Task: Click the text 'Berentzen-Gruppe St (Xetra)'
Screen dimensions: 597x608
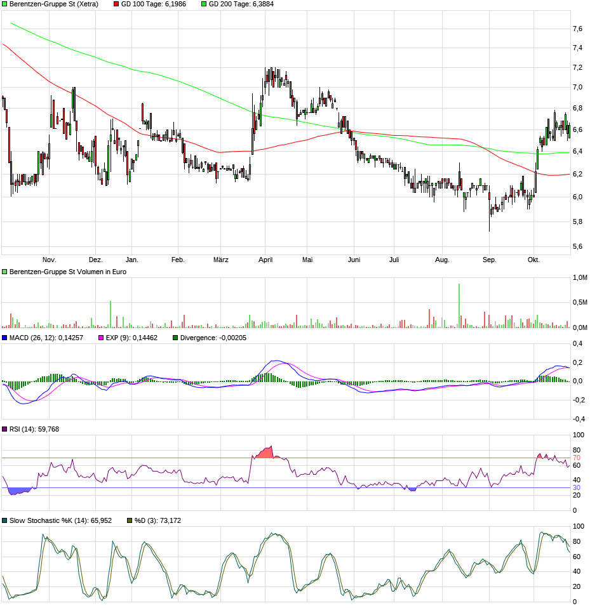Action: [54, 4]
